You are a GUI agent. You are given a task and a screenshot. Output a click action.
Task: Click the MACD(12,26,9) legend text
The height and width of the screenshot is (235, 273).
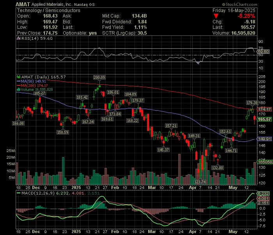38,193
